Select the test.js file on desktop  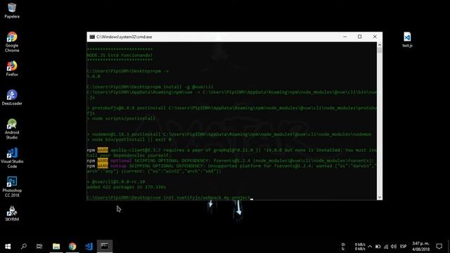click(407, 39)
